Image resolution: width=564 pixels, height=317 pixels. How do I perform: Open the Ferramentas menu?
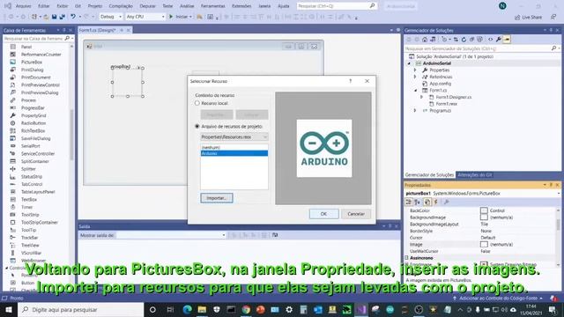coord(213,6)
